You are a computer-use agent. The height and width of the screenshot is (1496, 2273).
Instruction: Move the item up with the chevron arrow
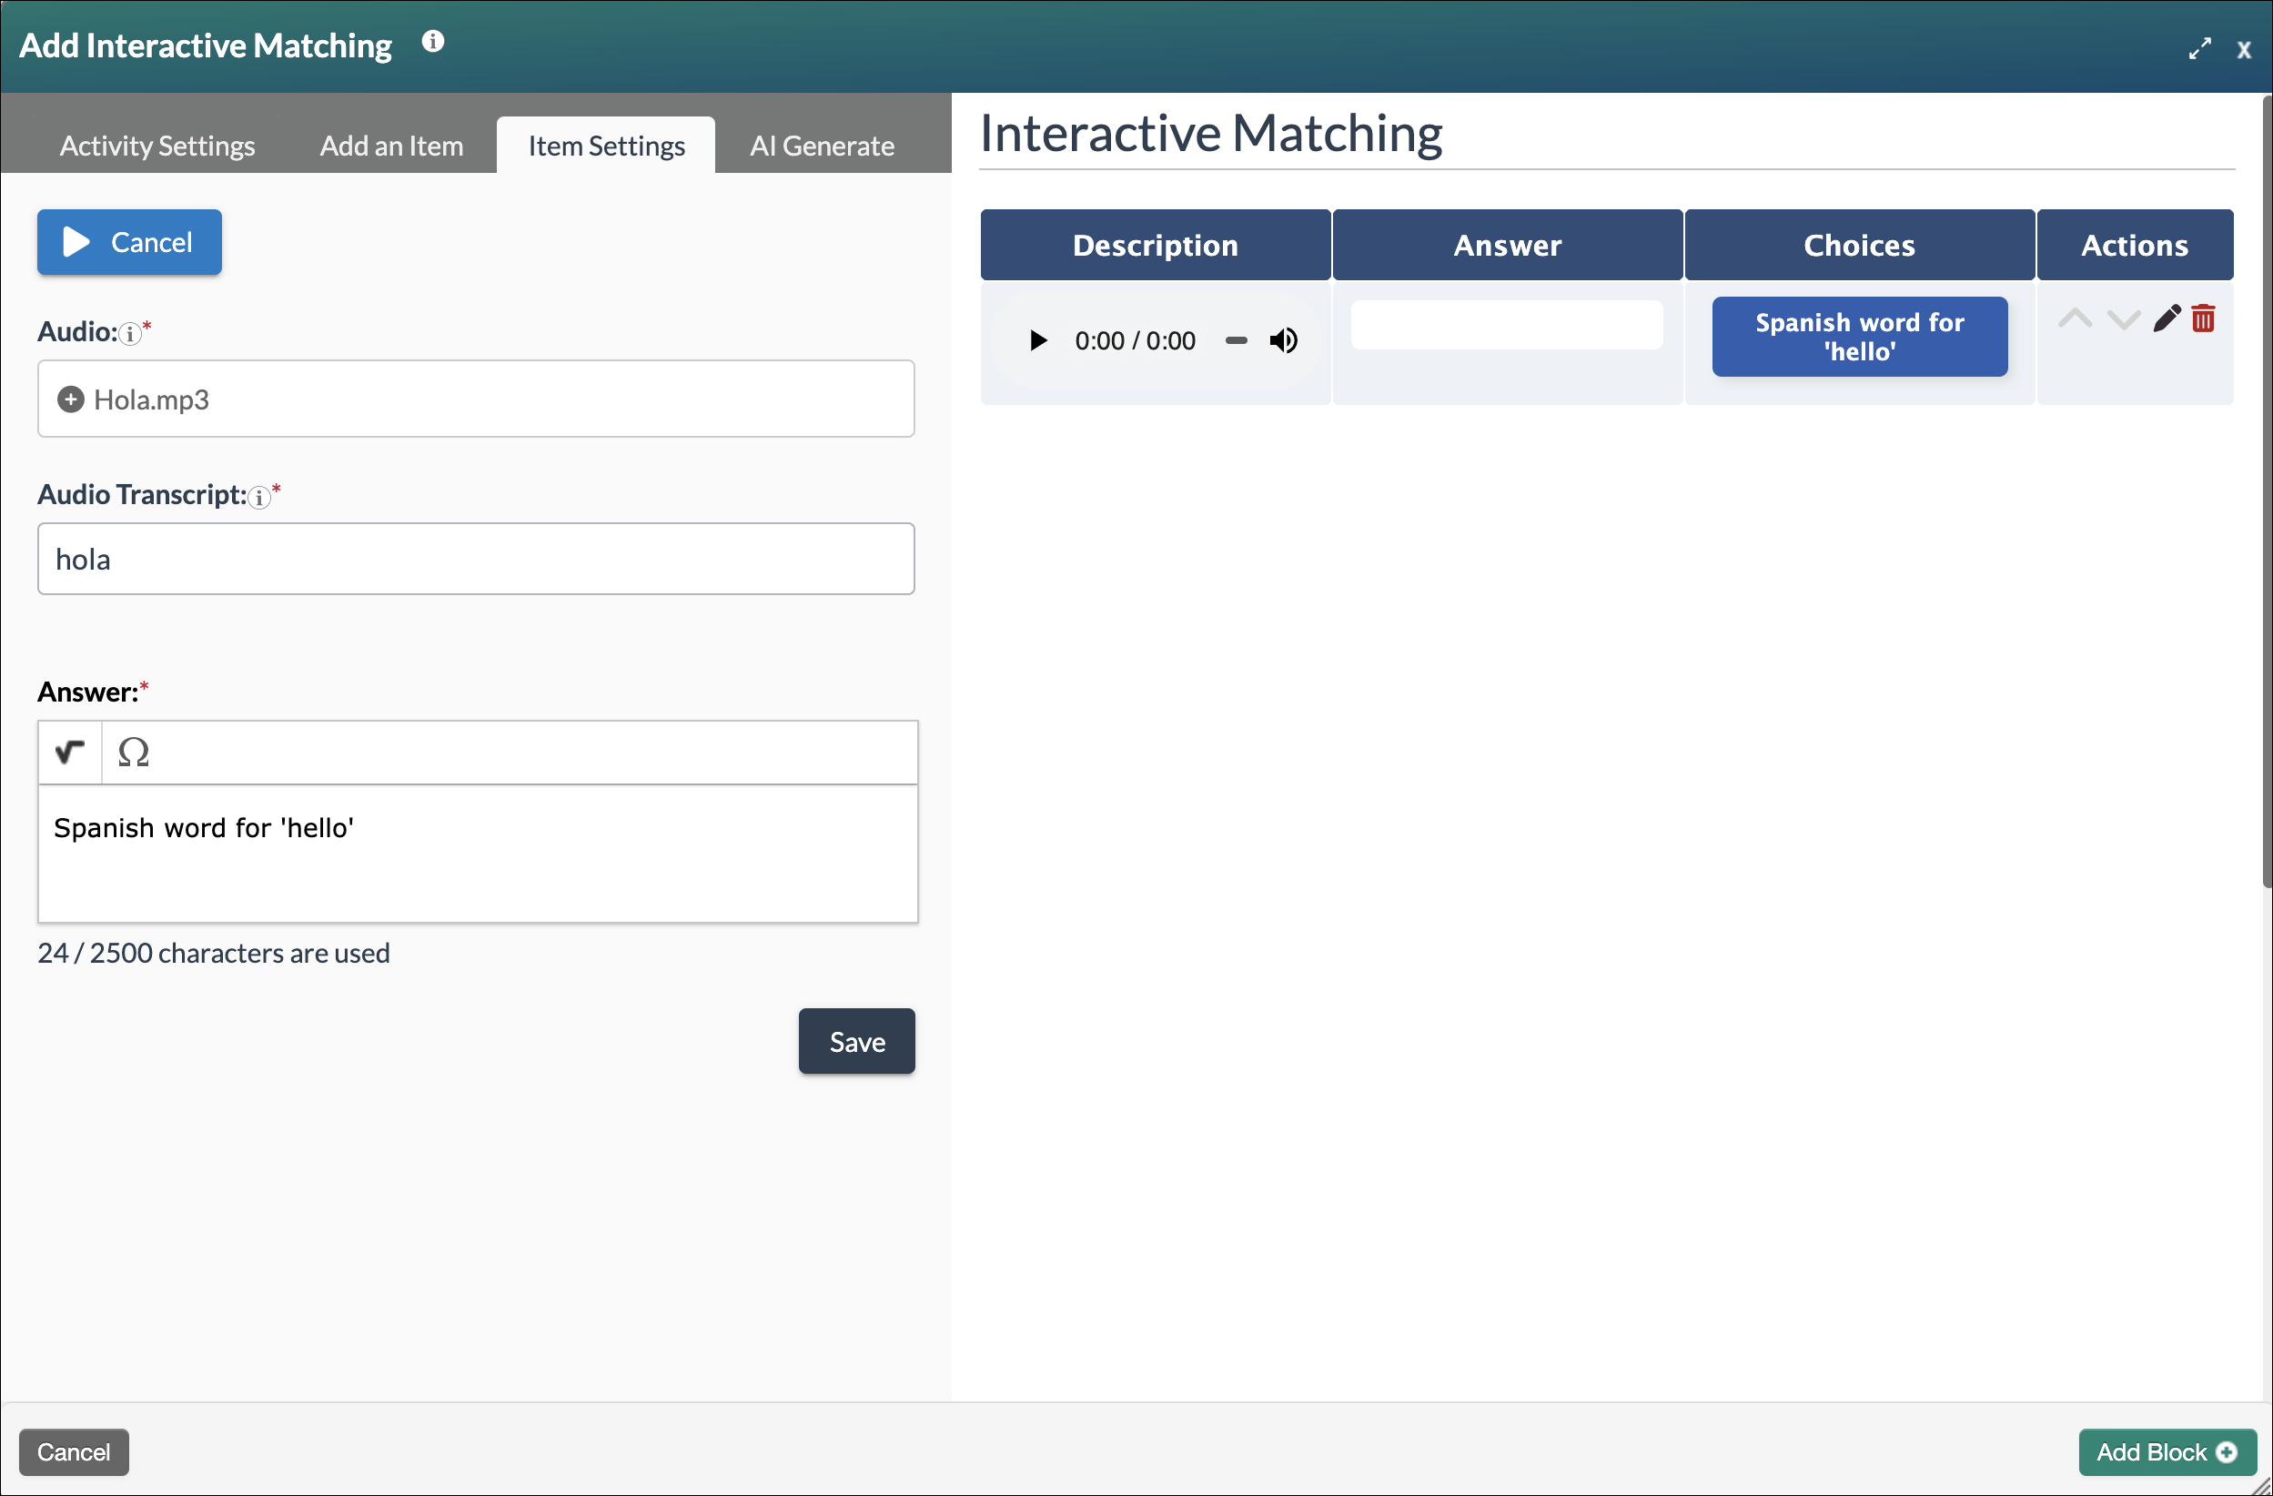point(2076,318)
